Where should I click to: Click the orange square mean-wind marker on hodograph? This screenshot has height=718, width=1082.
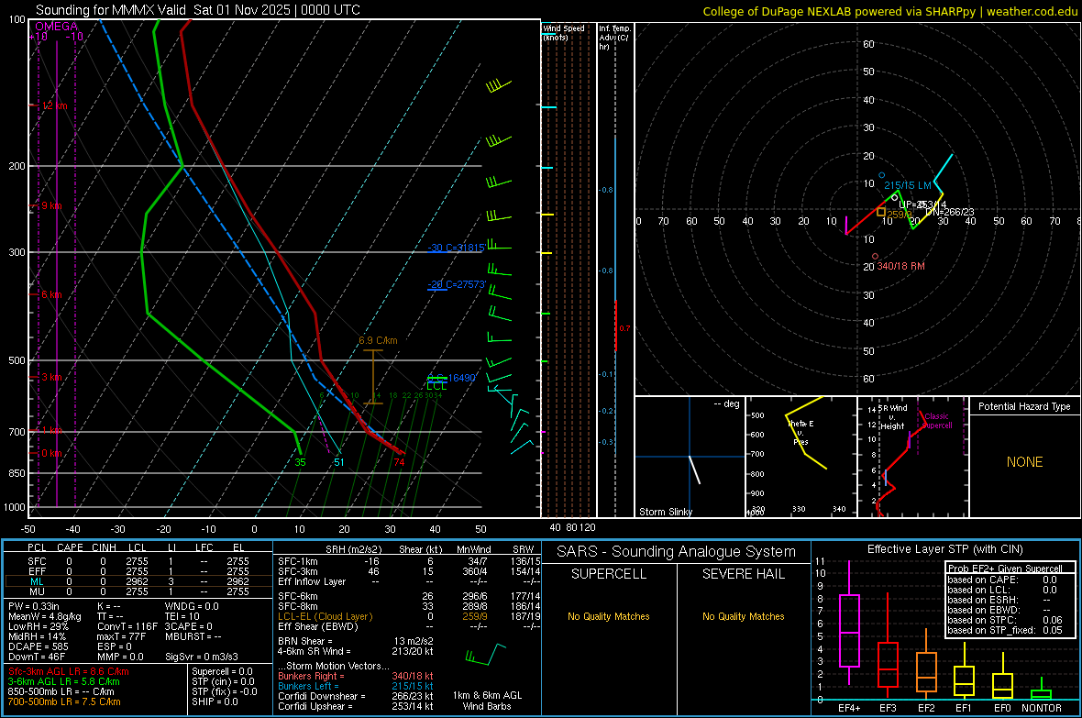[x=881, y=212]
